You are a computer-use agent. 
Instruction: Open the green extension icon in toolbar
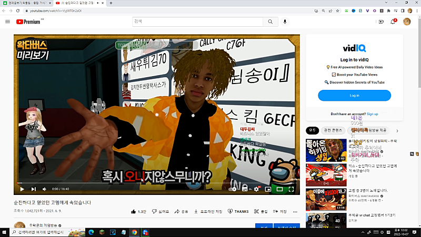pos(346,11)
